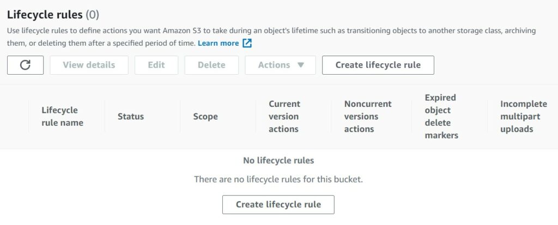The image size is (558, 225).
Task: Click the Edit button
Action: tap(156, 65)
